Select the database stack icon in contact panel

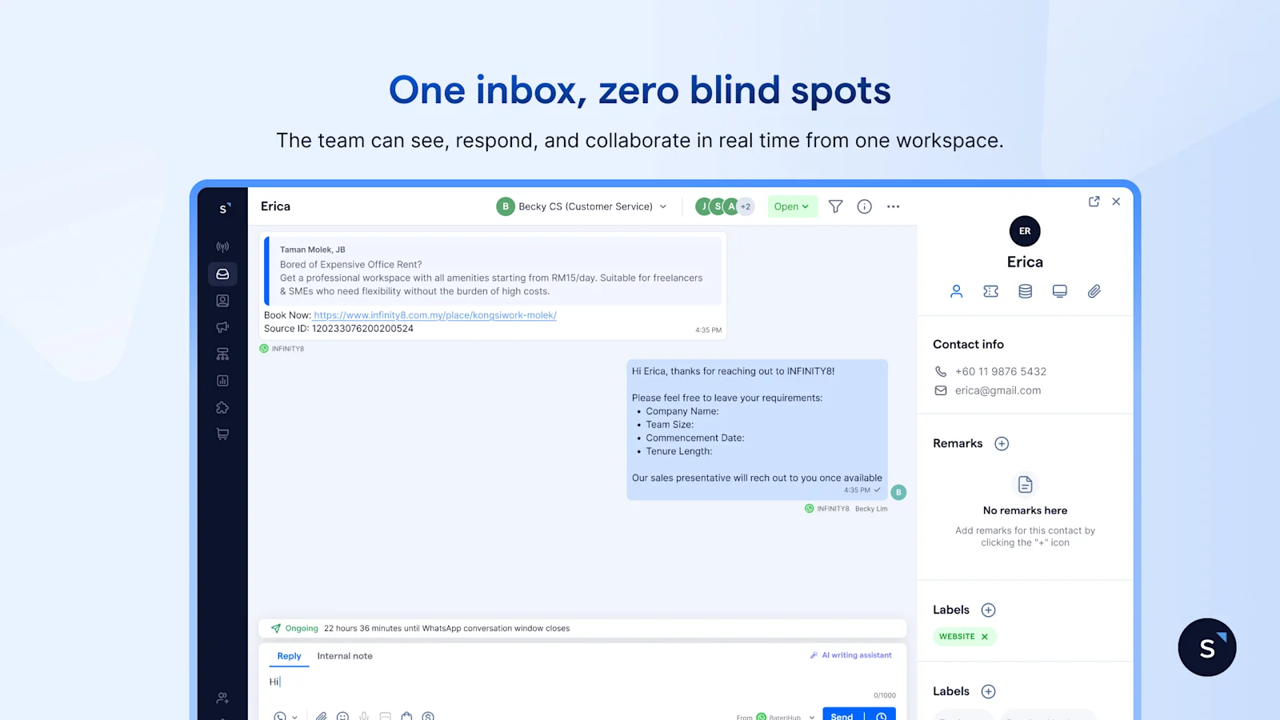coord(1025,291)
